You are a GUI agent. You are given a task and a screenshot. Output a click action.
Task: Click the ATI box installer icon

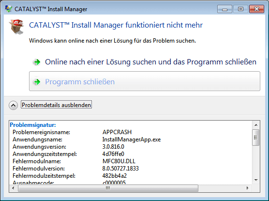coord(16,27)
